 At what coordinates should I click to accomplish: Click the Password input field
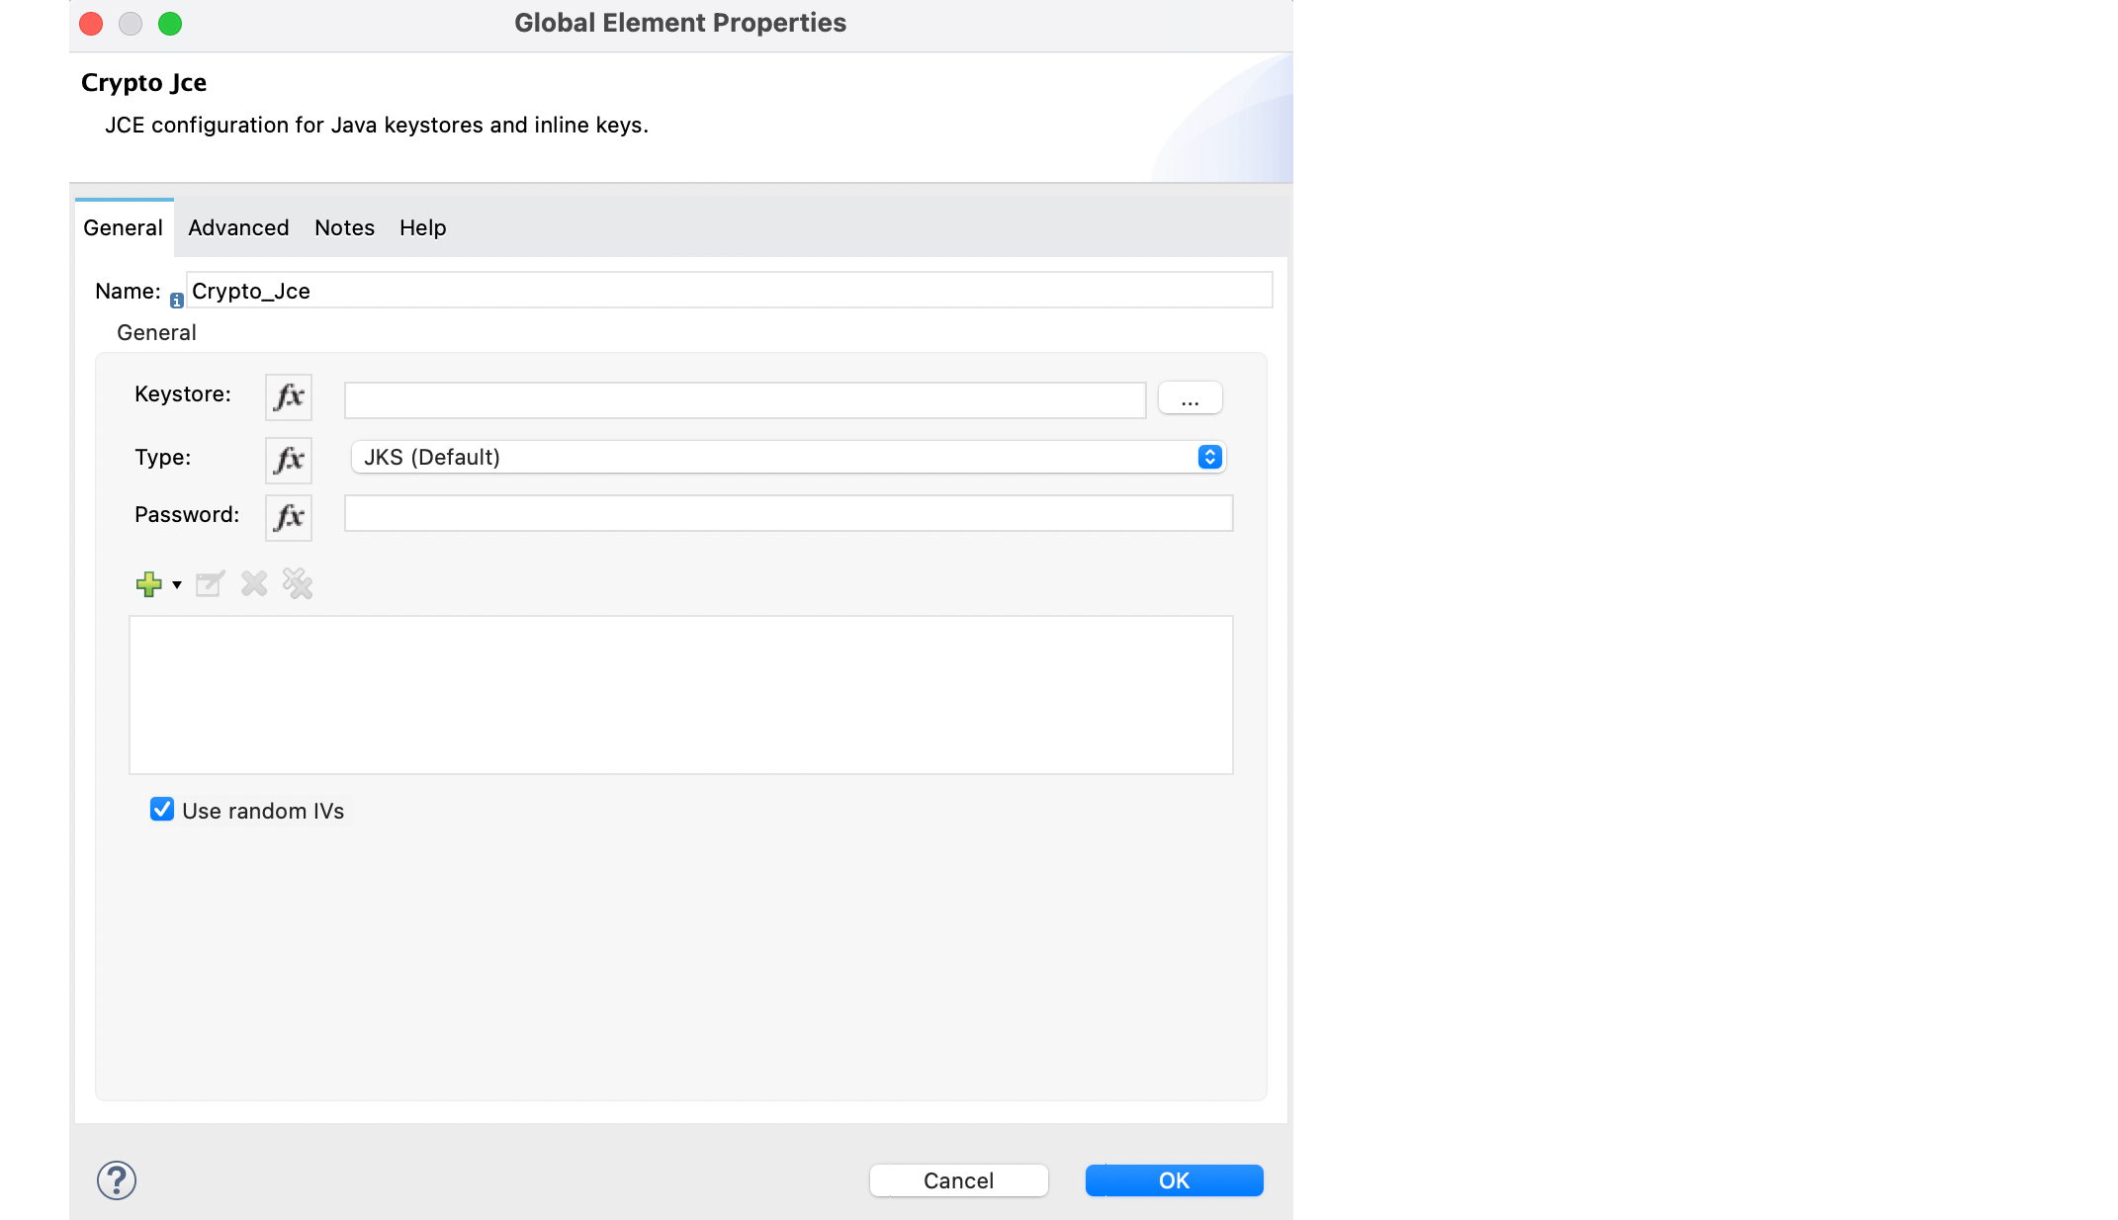785,515
